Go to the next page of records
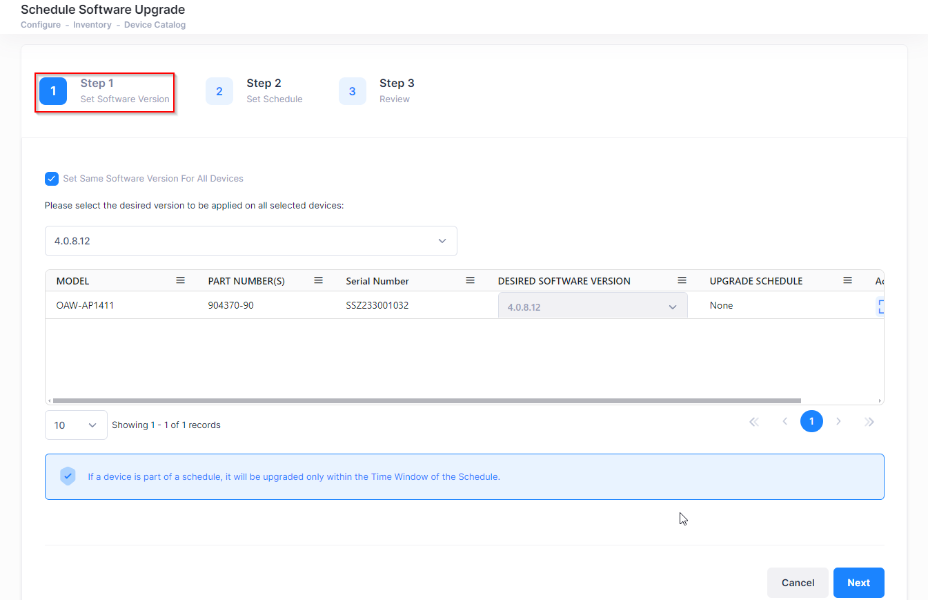The width and height of the screenshot is (928, 600). (x=838, y=421)
